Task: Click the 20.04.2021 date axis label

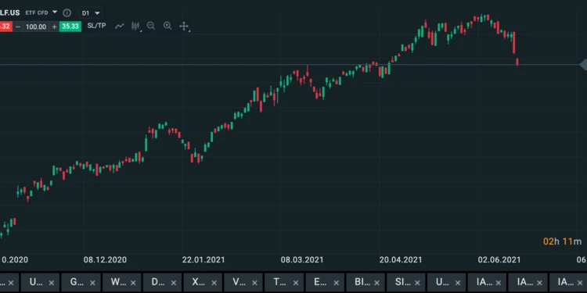Action: tap(401, 259)
